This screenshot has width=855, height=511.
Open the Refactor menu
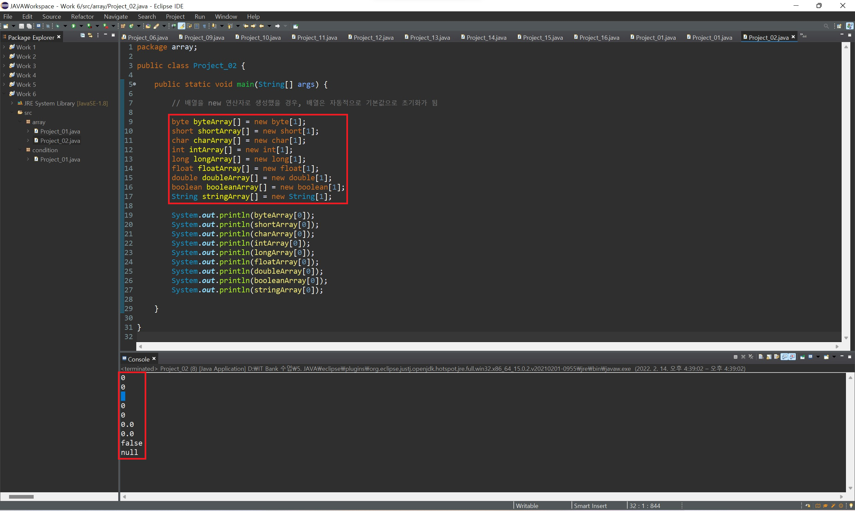[x=82, y=17]
